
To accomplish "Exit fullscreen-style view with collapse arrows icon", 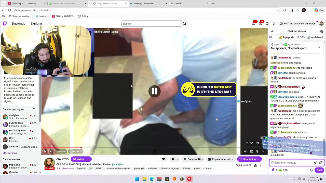I will (x=263, y=151).
